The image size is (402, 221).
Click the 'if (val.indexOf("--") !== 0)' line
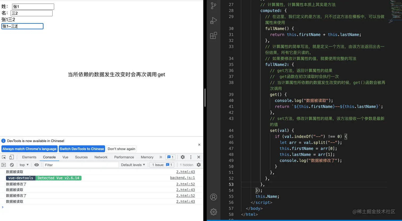311,137
